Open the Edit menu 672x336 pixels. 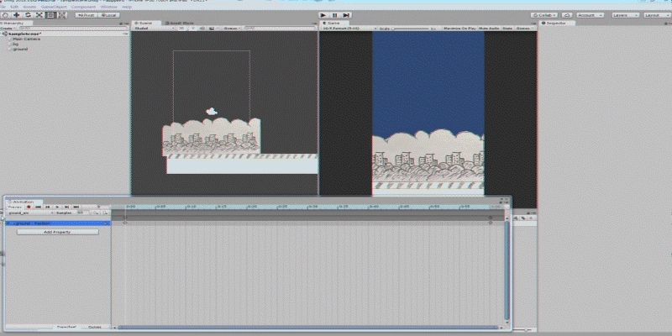pyautogui.click(x=14, y=8)
